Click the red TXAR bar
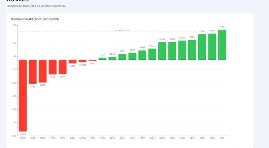269x148 pixels. pos(52,67)
